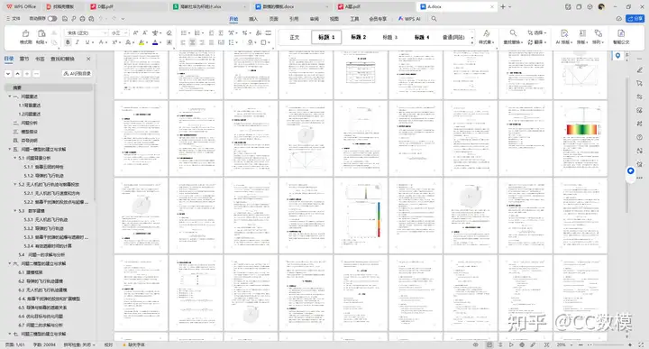
Task: Apply the yellow highlight color
Action: [142, 42]
